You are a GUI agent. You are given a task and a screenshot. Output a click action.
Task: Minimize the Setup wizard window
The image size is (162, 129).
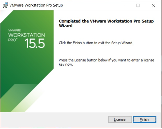coord(124,5)
